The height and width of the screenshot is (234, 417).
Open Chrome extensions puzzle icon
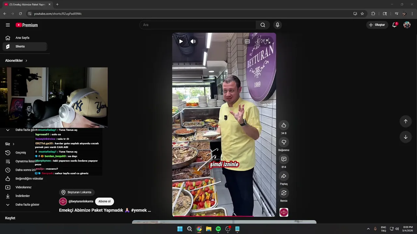pos(373,14)
